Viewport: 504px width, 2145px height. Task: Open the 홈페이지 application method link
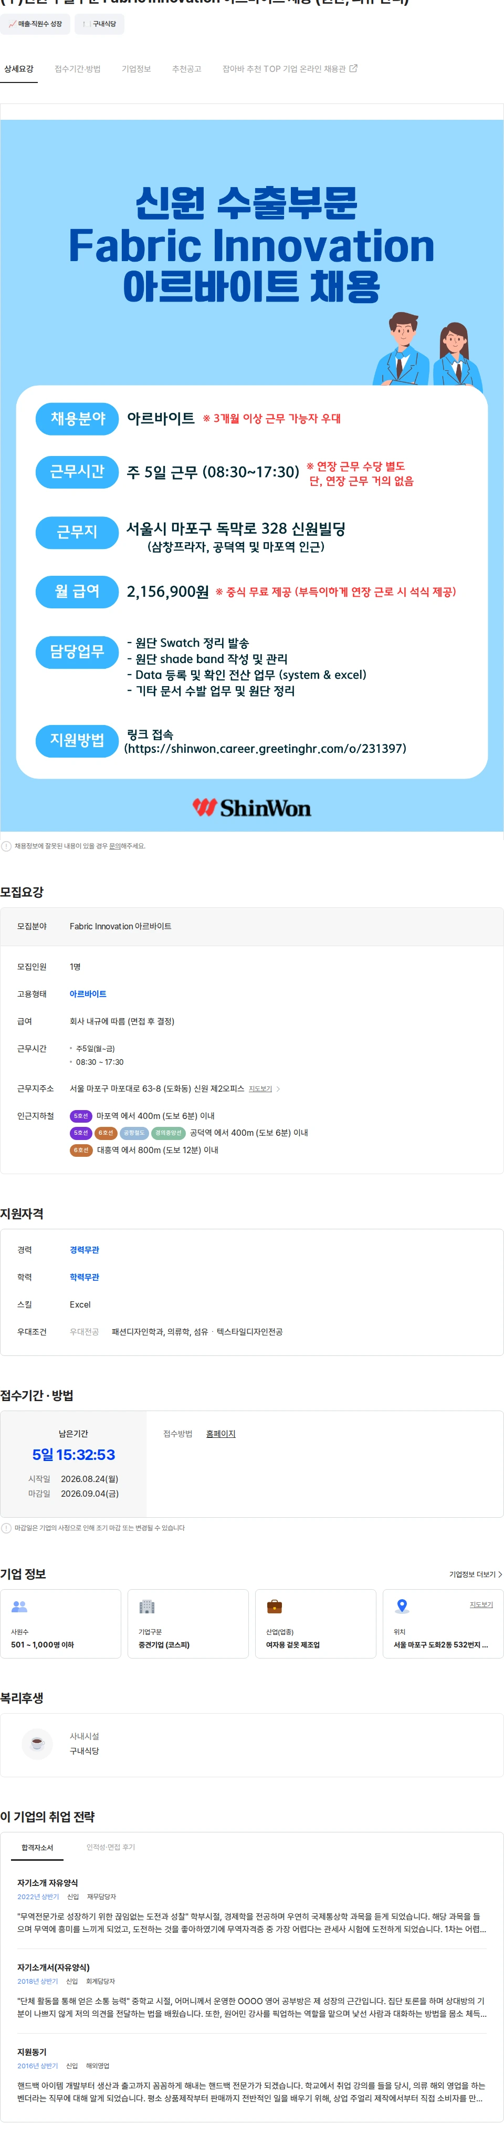point(220,1433)
